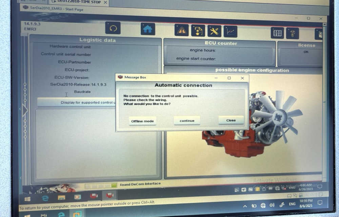Click the 'SerDia2010-Release:14.1.9.3' text
The width and height of the screenshot is (339, 217).
click(x=78, y=84)
